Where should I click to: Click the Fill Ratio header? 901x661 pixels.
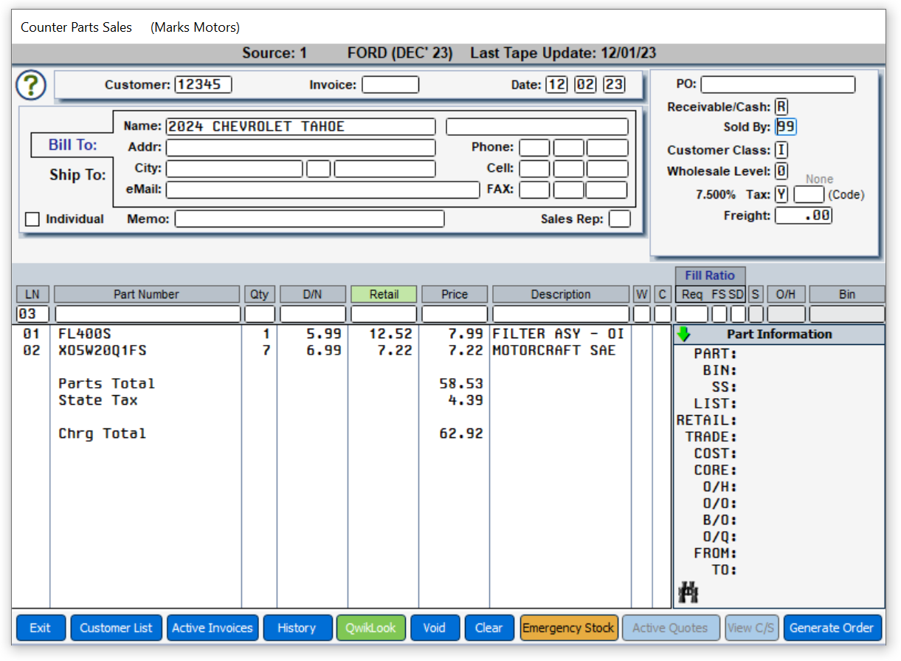(709, 275)
